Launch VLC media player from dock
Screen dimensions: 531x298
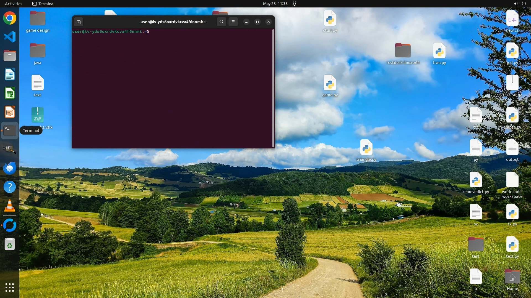coord(10,206)
